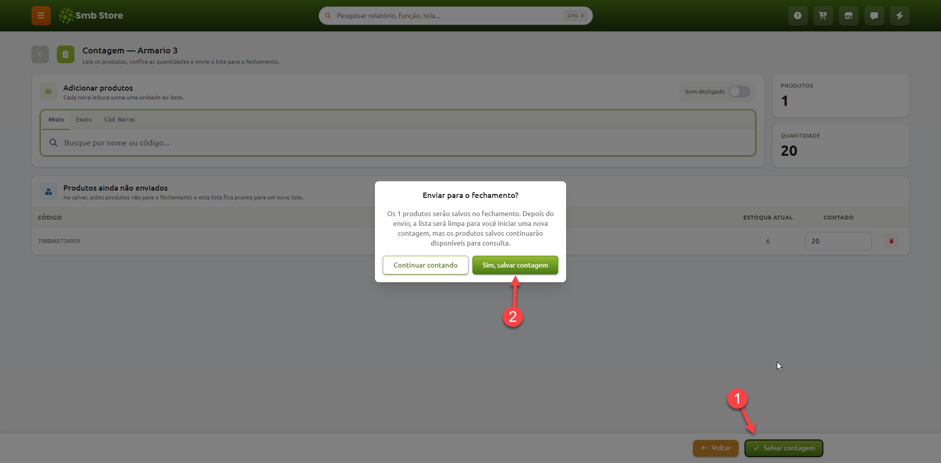941x463 pixels.
Task: Click the barcode icon beside Adicionar produtos
Action: (x=49, y=92)
